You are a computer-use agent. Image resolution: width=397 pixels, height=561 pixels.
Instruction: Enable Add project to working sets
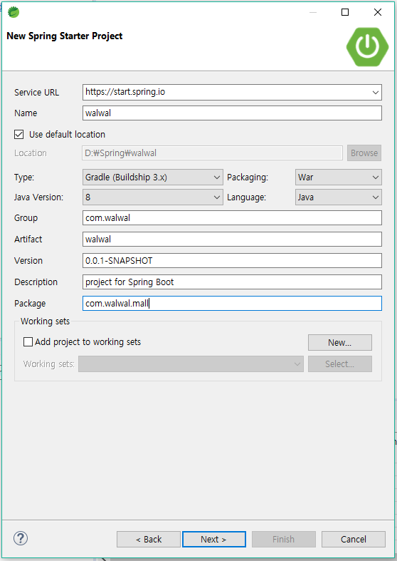coord(28,342)
